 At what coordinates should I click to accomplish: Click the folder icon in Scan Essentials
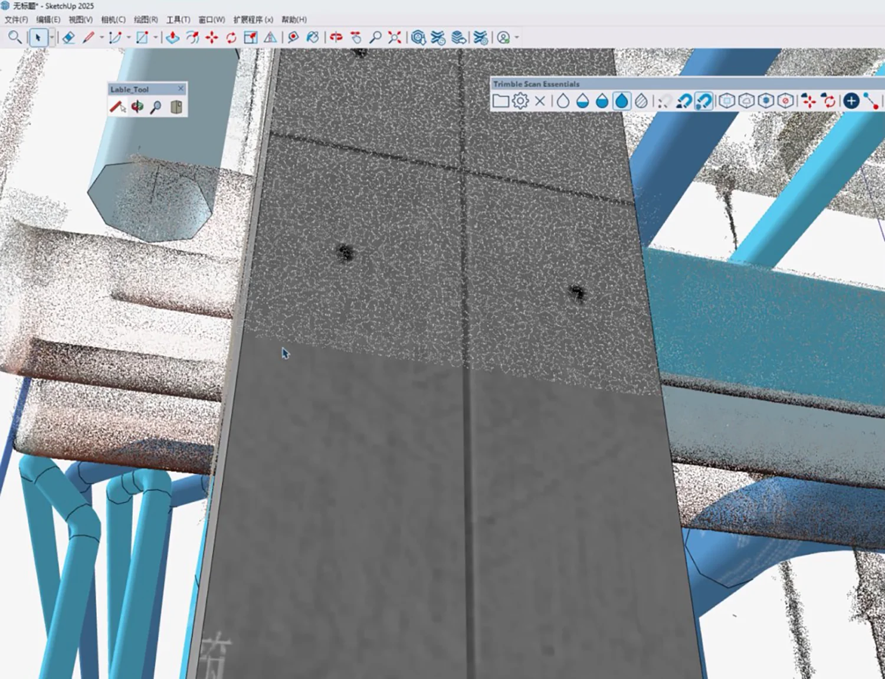click(x=500, y=101)
